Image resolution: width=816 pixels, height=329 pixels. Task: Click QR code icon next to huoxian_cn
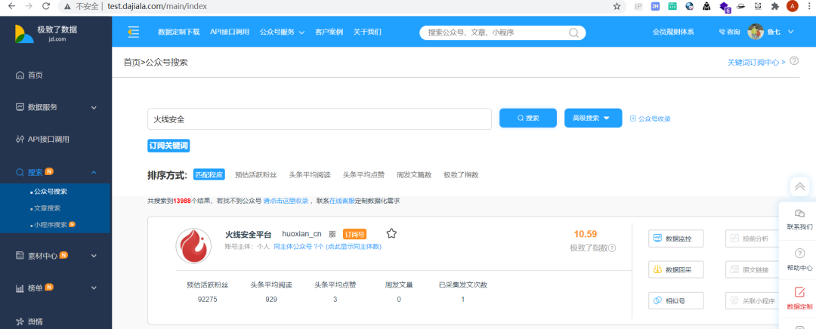coord(332,235)
